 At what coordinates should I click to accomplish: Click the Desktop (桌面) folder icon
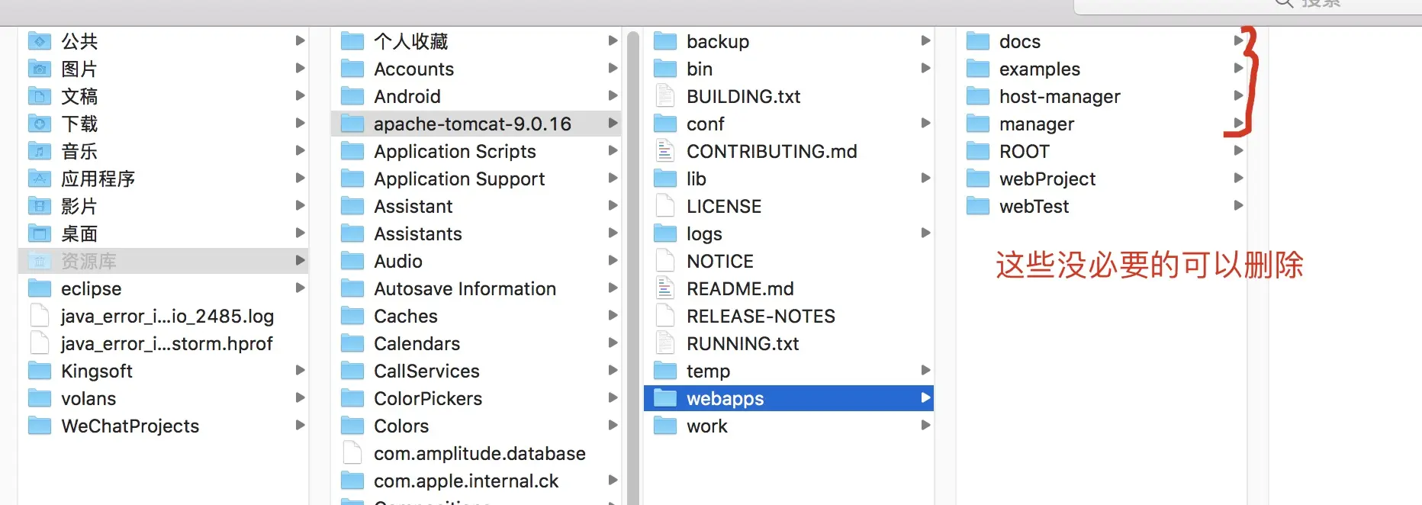40,233
